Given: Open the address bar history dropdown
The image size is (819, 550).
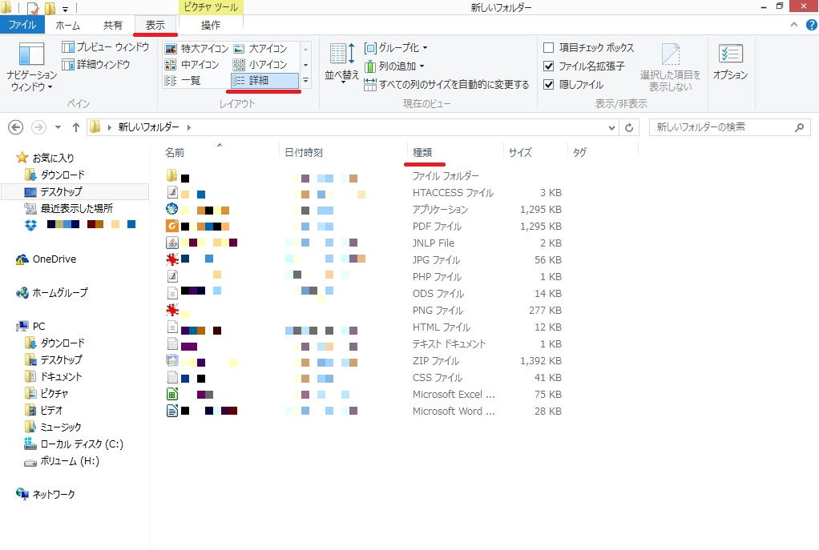Looking at the screenshot, I should (x=611, y=127).
